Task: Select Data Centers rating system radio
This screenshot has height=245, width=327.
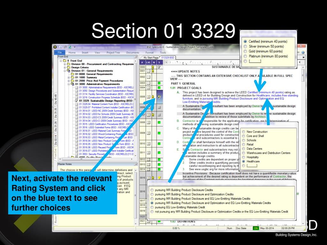Action: [x=243, y=149]
